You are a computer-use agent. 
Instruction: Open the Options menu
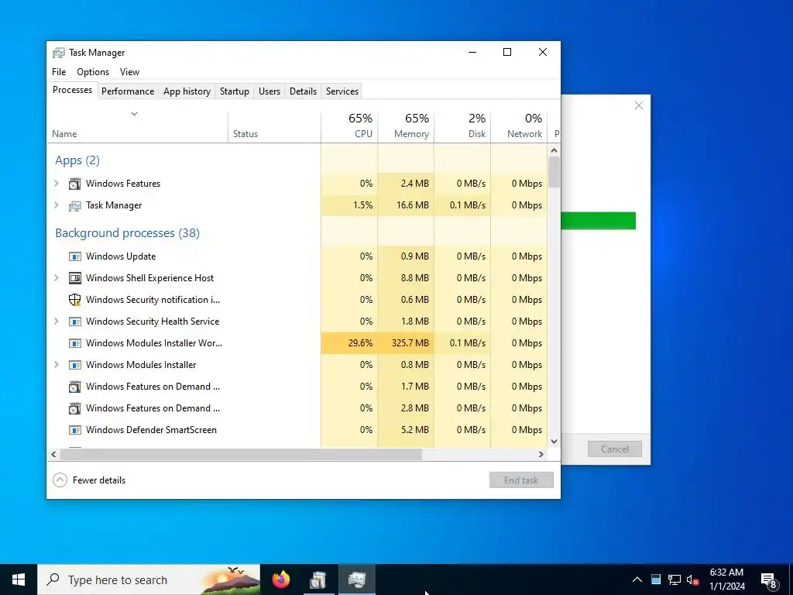coord(93,72)
